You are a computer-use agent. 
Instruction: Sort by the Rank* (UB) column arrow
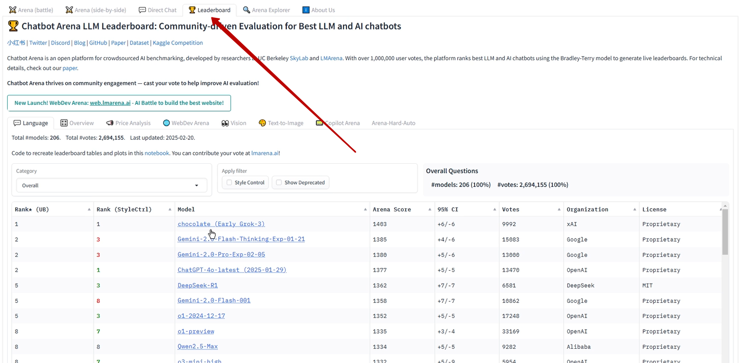tap(89, 210)
